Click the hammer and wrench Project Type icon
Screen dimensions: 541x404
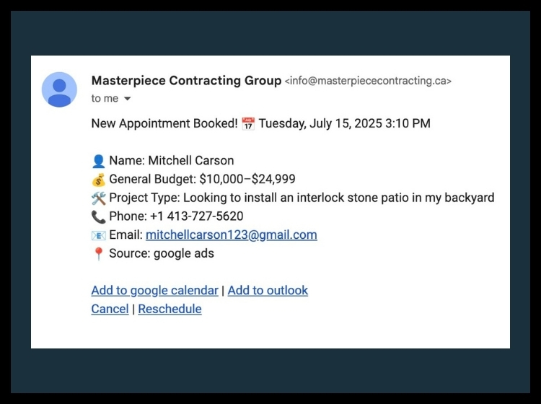98,198
